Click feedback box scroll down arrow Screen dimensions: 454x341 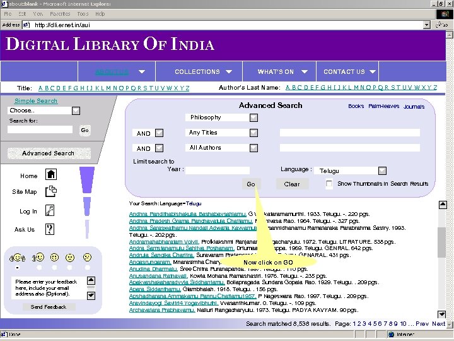91,296
